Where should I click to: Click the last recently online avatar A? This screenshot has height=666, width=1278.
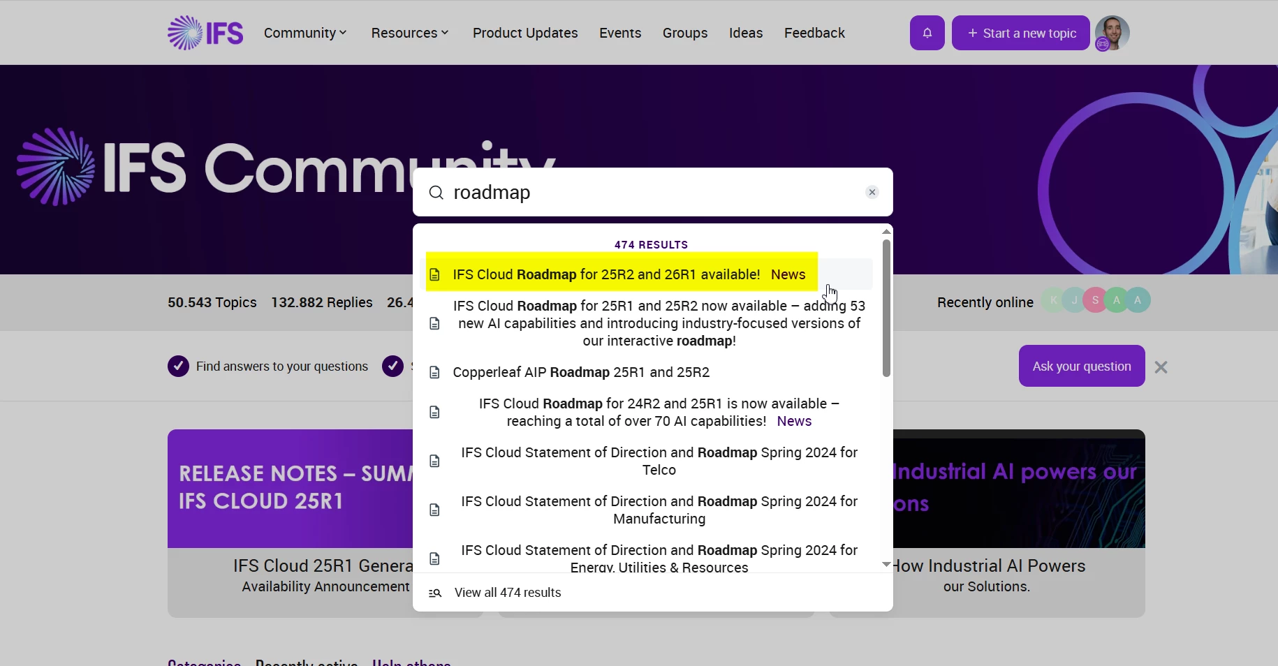tap(1138, 301)
